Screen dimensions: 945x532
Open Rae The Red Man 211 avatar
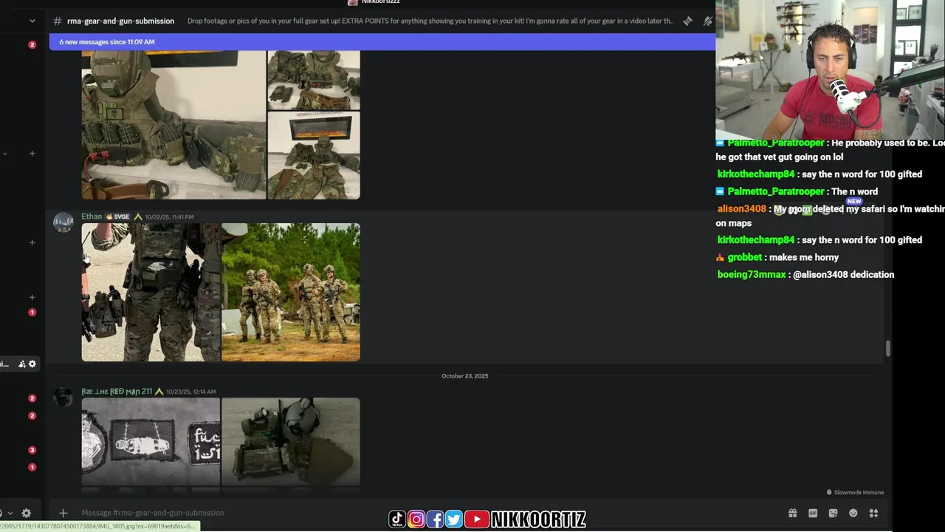point(63,397)
